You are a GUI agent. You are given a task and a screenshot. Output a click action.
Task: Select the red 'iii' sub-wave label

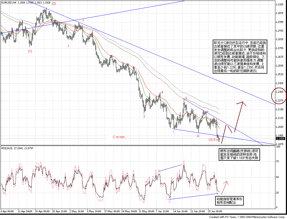[x=198, y=136]
